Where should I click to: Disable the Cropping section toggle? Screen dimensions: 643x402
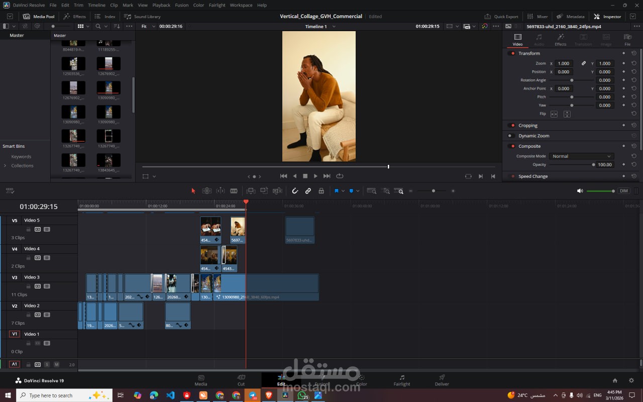tap(511, 126)
